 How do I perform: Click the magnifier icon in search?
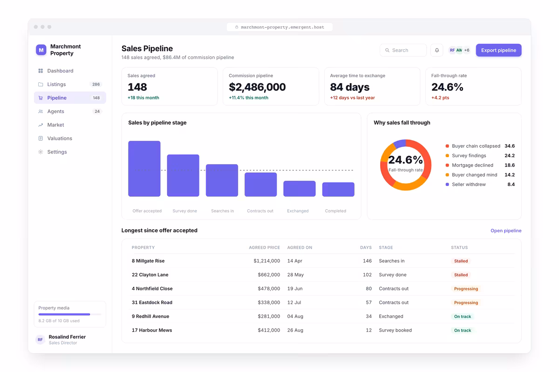click(x=387, y=50)
